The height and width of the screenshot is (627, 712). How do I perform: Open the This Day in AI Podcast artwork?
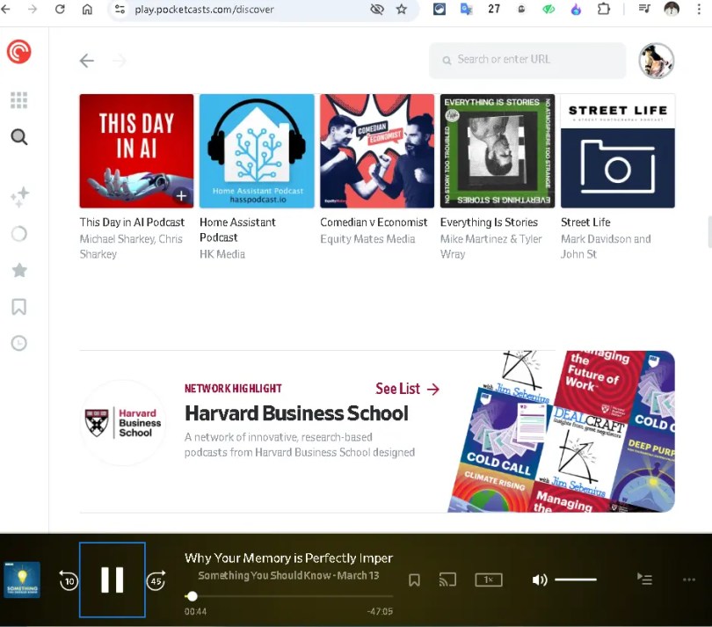(x=136, y=151)
